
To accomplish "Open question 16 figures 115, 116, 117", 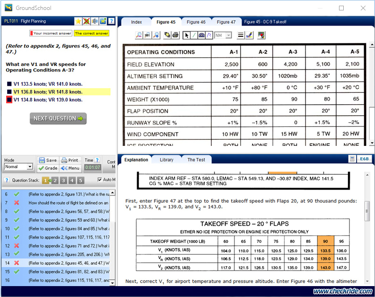I will click(56, 280).
